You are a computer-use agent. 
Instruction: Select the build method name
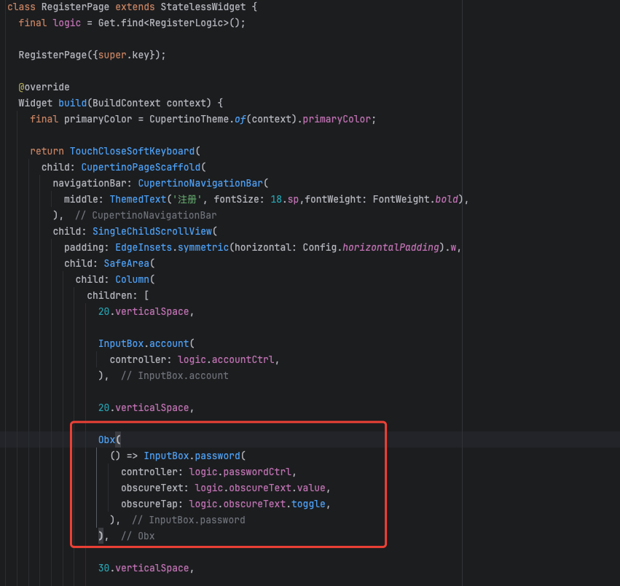click(72, 103)
